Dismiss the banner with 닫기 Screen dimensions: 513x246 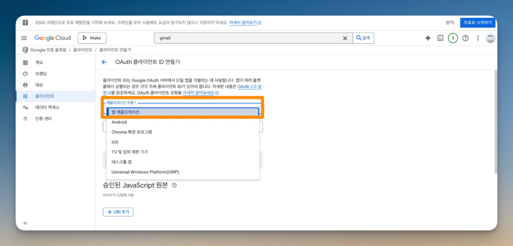coord(450,23)
